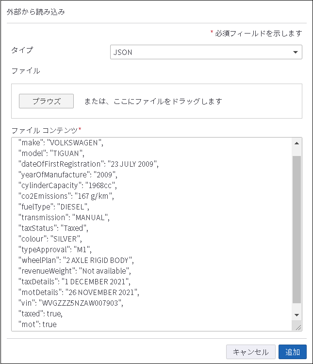The image size is (313, 364).
Task: Click the scroll up arrow in file contents
Action: [x=297, y=143]
